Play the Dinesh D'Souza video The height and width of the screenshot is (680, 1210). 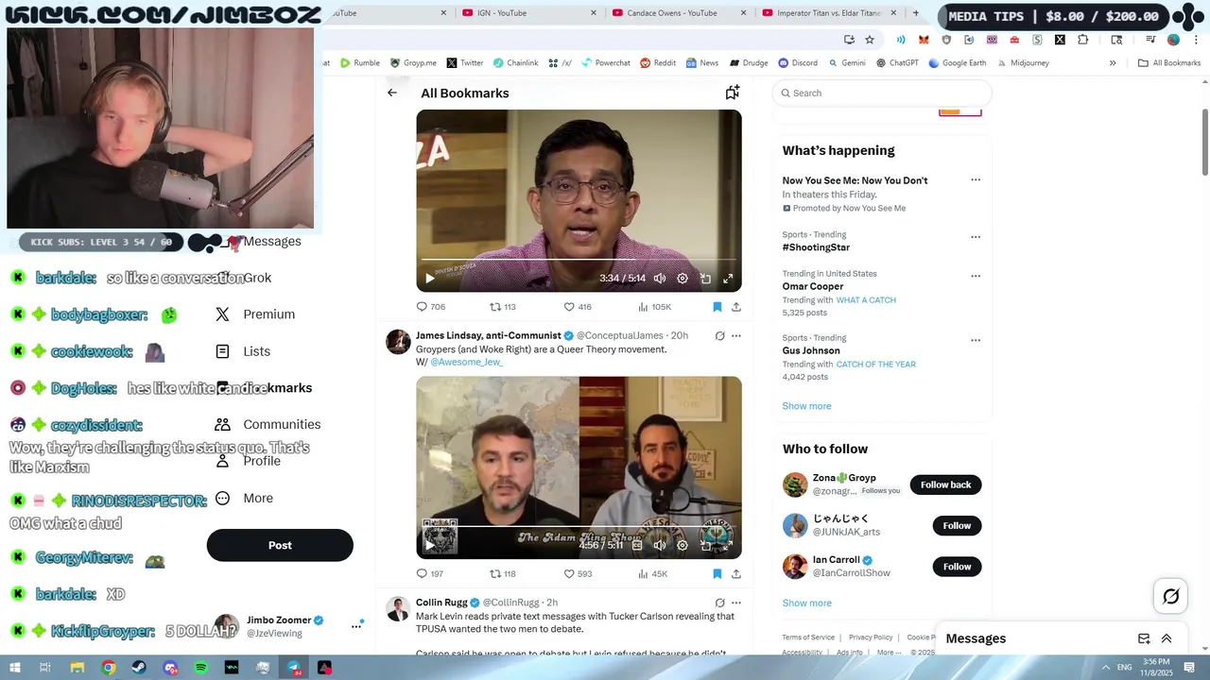pos(429,279)
